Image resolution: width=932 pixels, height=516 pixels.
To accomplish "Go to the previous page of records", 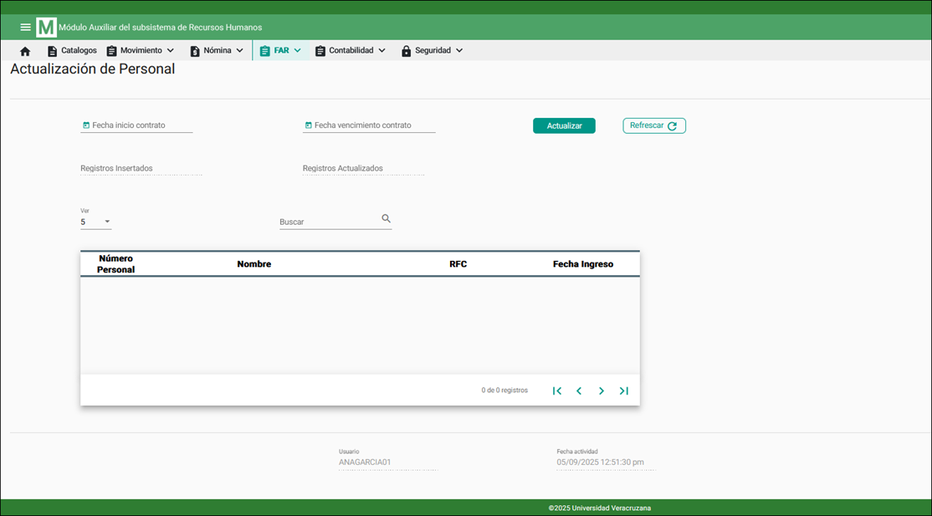I will pos(579,391).
